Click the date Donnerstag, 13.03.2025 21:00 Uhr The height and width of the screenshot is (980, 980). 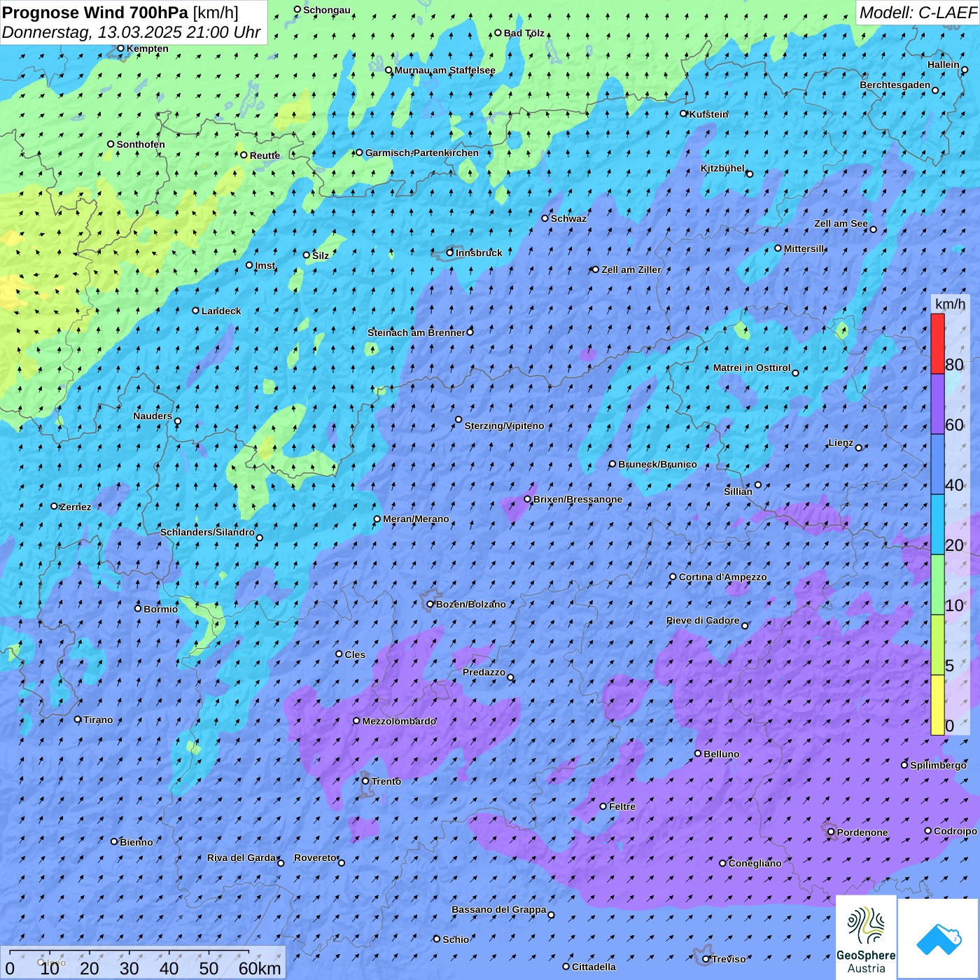131,32
